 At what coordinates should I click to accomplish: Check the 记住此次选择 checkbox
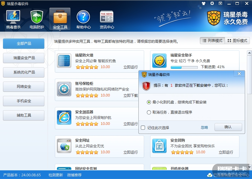click(143, 128)
